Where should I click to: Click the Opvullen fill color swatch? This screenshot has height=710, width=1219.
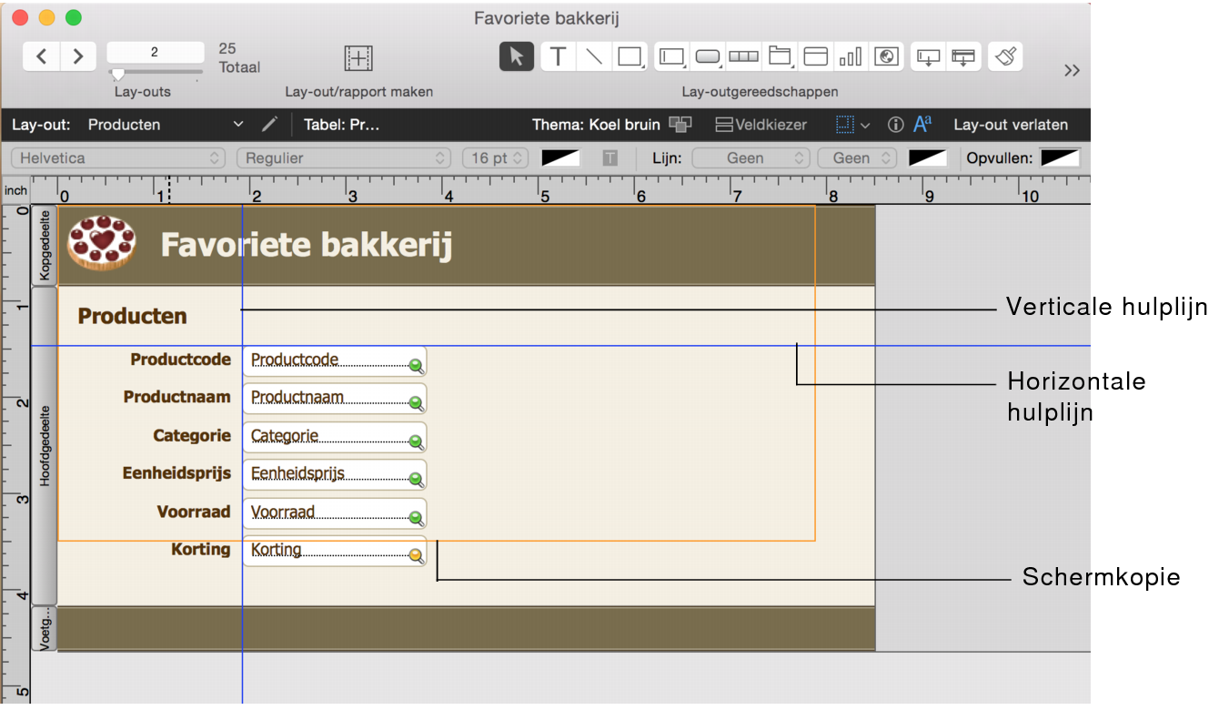pos(1060,157)
